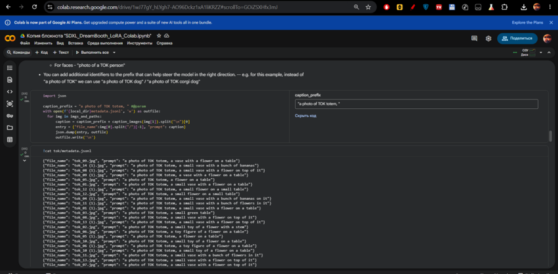Click the yellow up-down arrows extension icon

pyautogui.click(x=399, y=7)
